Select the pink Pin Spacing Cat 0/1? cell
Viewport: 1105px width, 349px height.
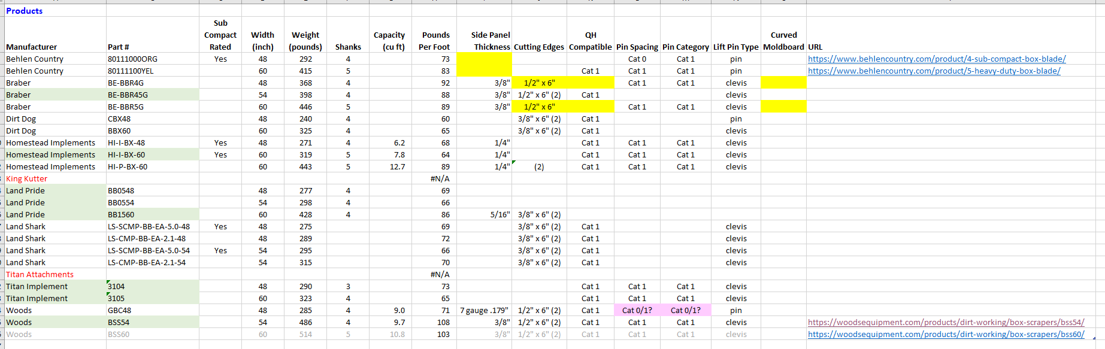coord(637,310)
